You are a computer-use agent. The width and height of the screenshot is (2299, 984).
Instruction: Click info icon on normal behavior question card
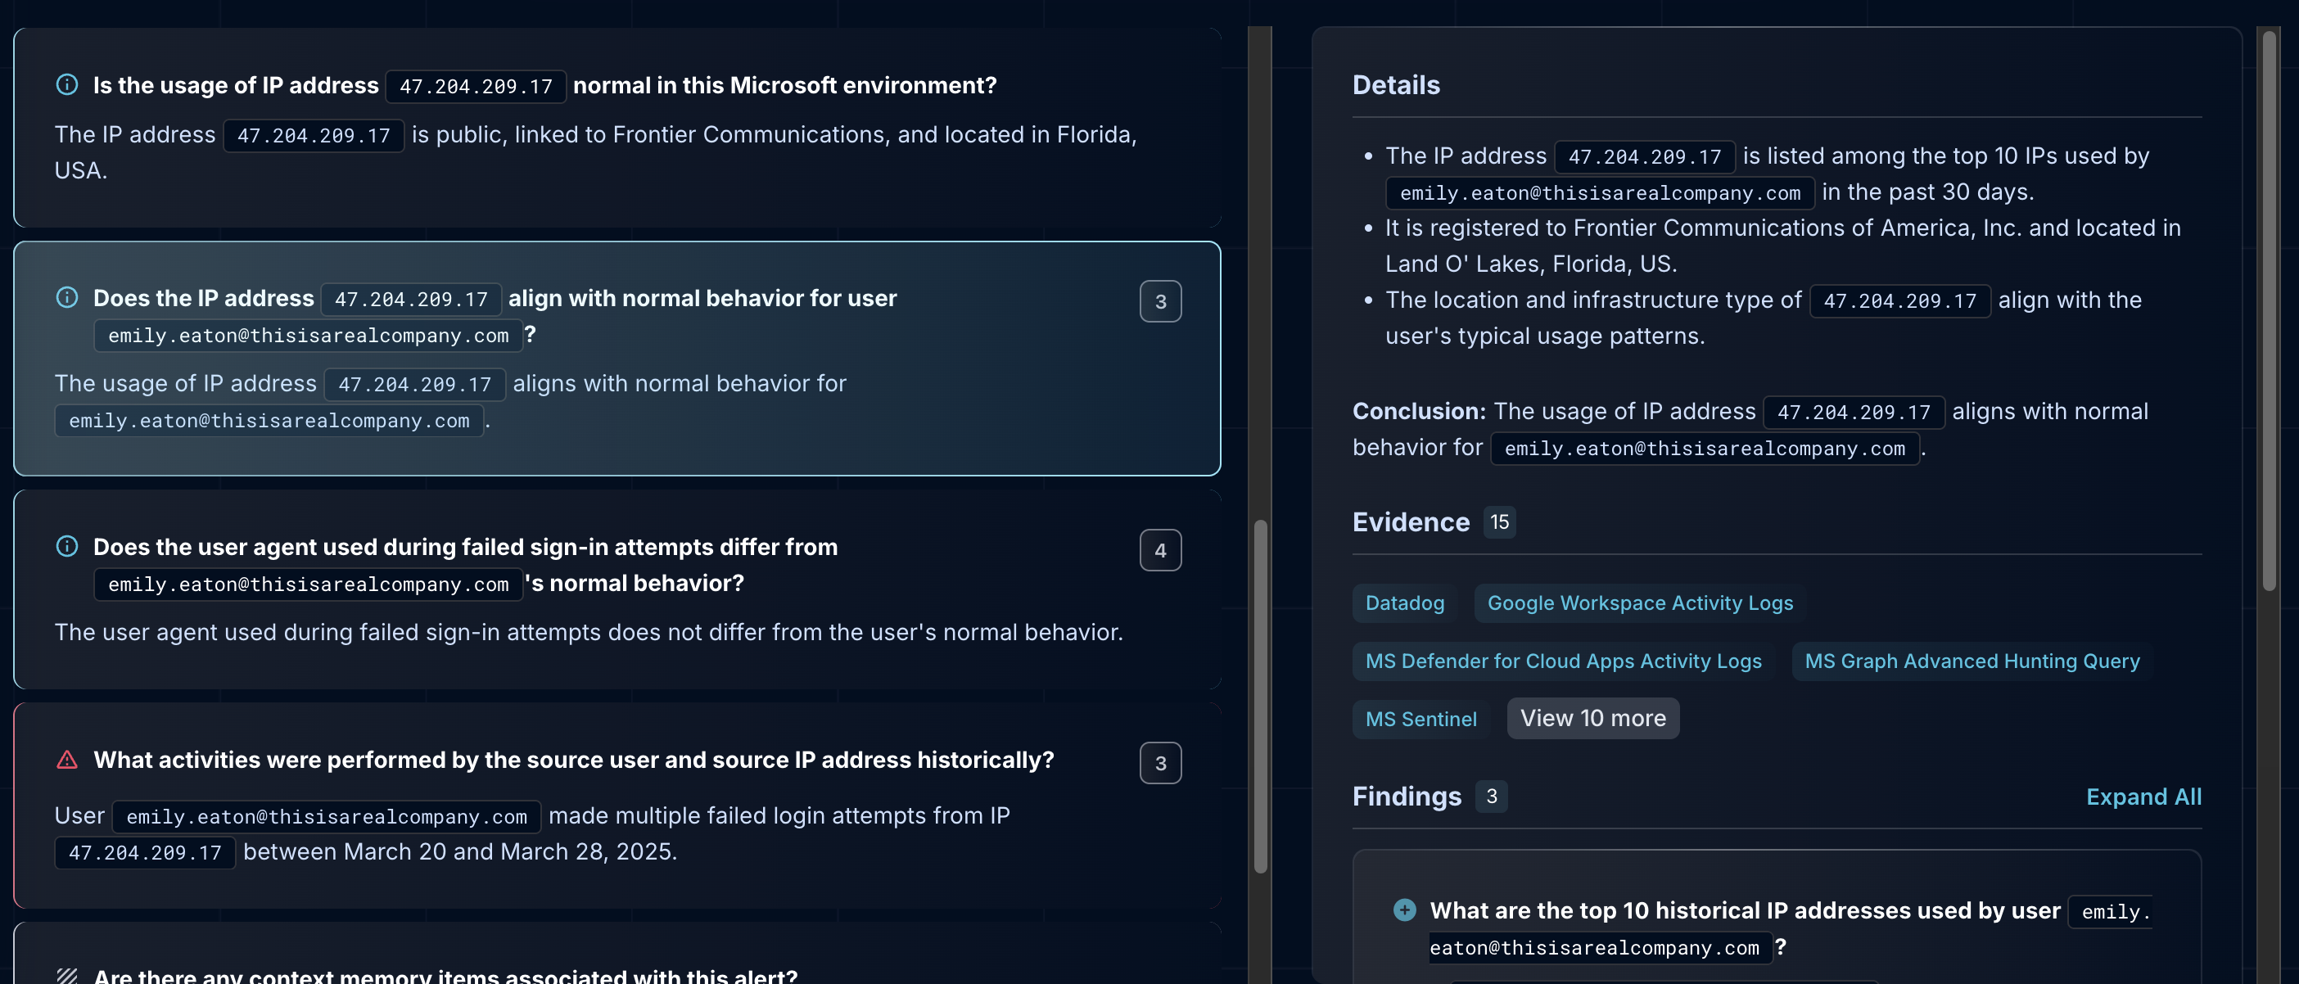pyautogui.click(x=67, y=297)
